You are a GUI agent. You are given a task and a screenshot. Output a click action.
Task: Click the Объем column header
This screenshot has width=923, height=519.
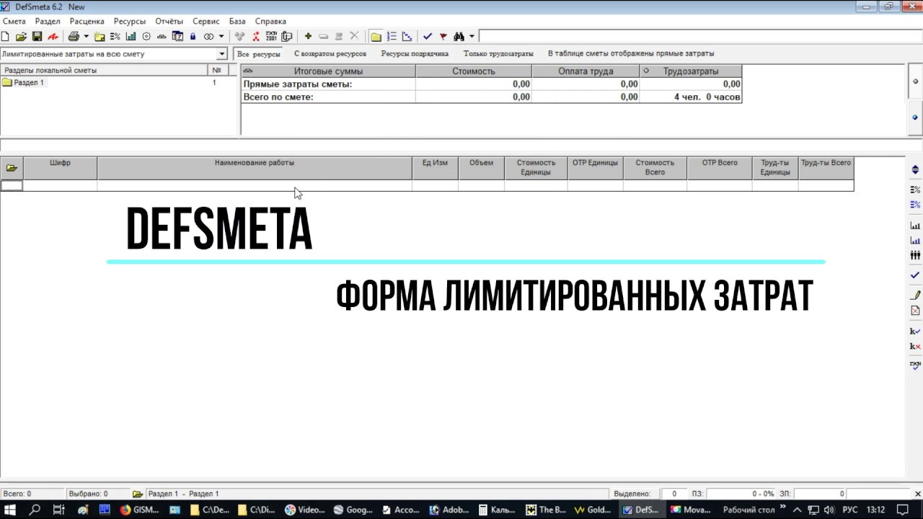481,168
